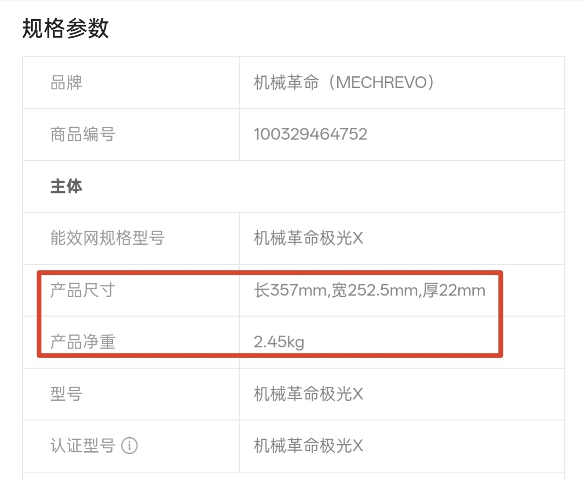
Task: Select the 能效网规格型号 label
Action: point(107,238)
